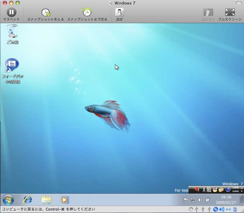
Task: Open the Windows volume tray icon
Action: click(x=200, y=200)
